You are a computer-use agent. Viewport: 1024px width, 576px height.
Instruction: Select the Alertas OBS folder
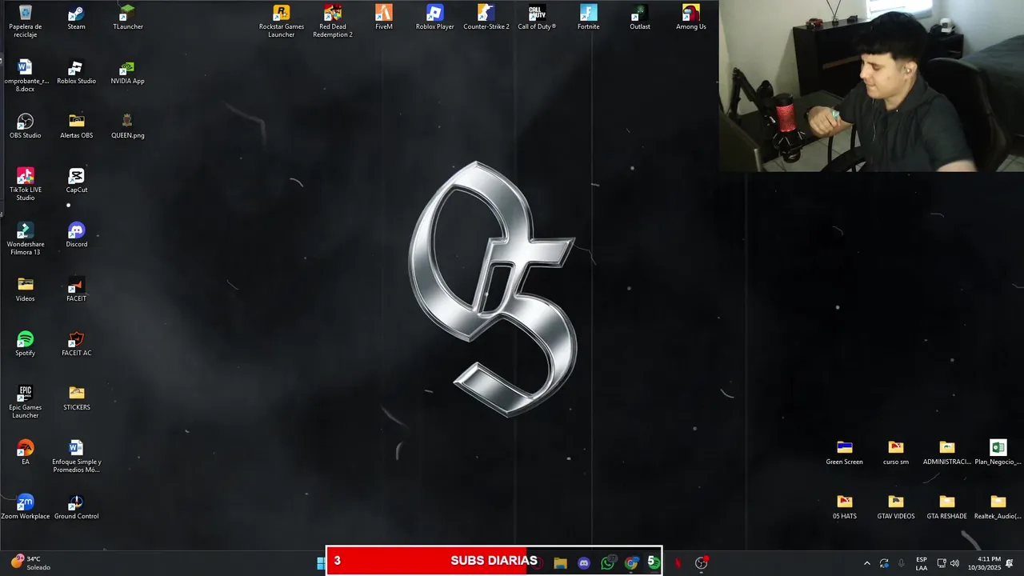(76, 126)
